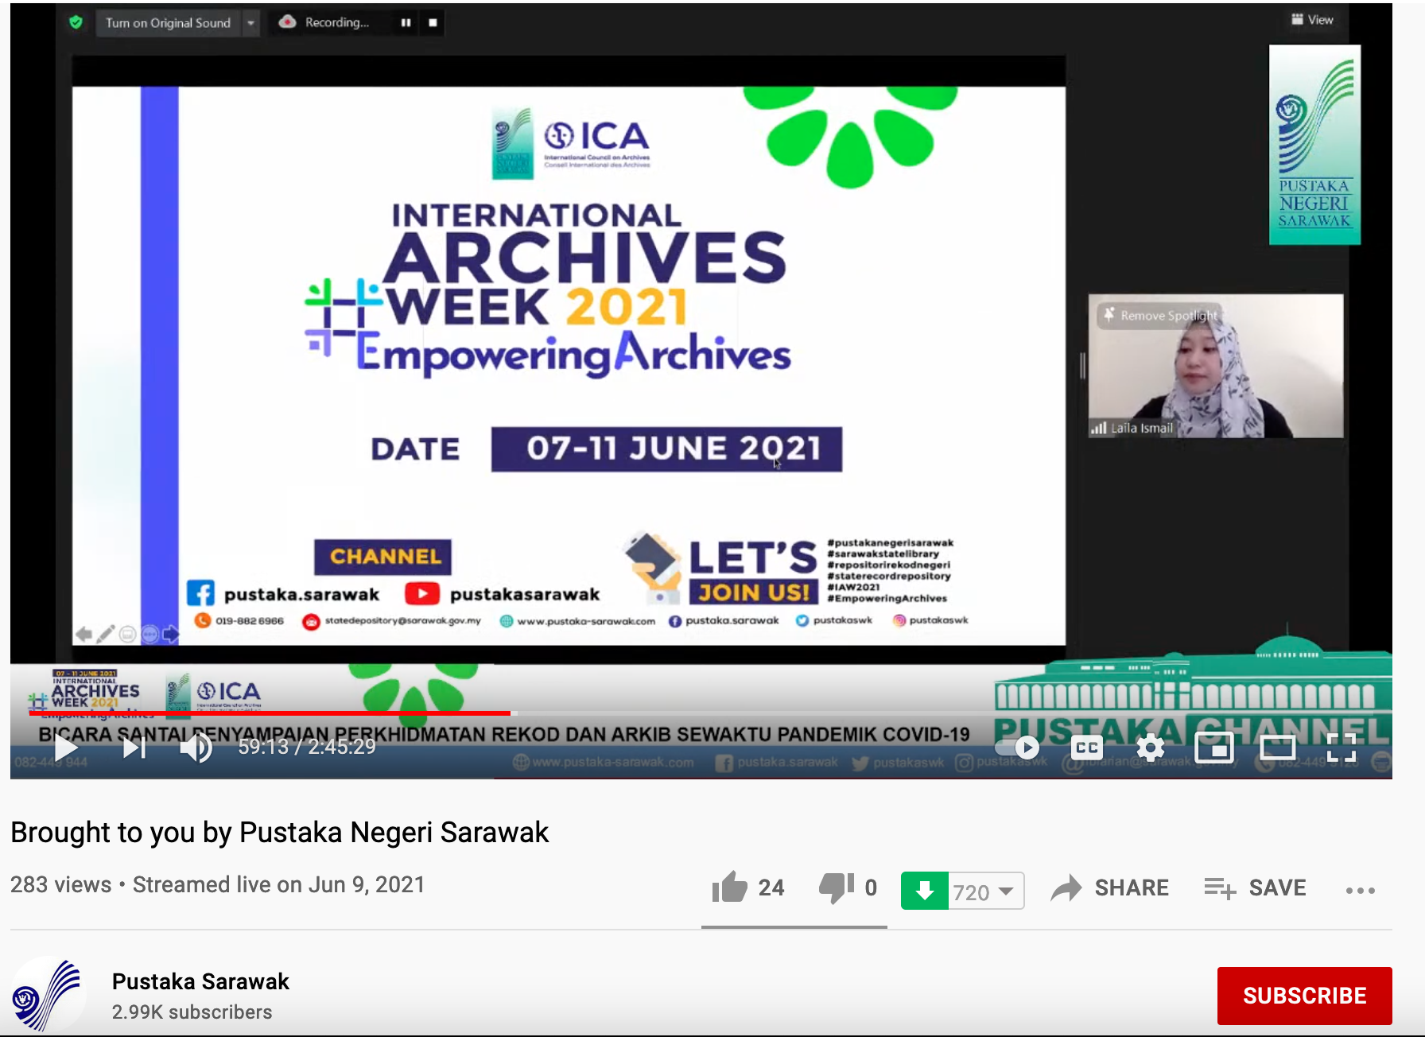The image size is (1425, 1037).
Task: Open the Pustaka Sarawak channel avatar
Action: pyautogui.click(x=48, y=994)
